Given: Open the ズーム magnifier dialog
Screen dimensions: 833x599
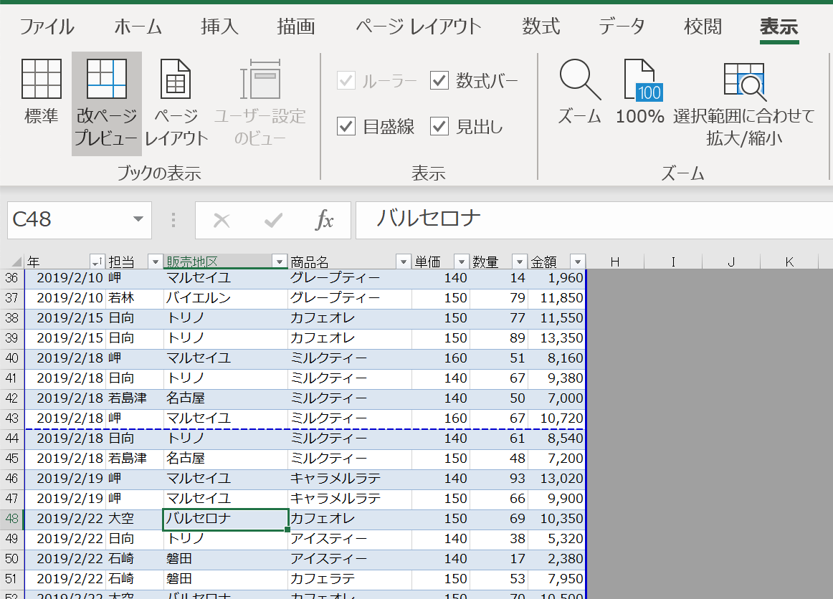Looking at the screenshot, I should tap(580, 91).
